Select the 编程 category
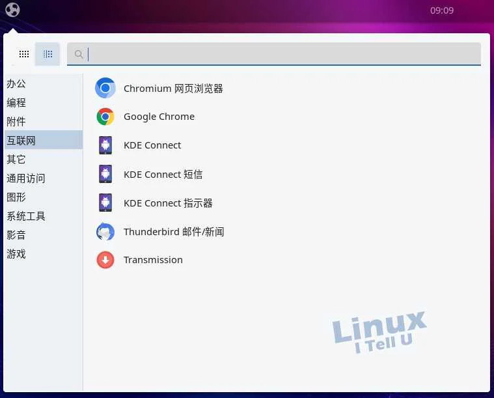The height and width of the screenshot is (398, 494). [x=44, y=102]
